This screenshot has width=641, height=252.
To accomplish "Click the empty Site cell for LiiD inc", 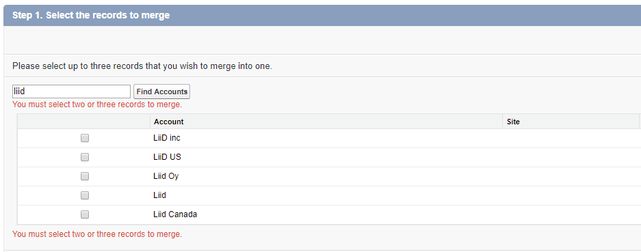I will point(571,138).
